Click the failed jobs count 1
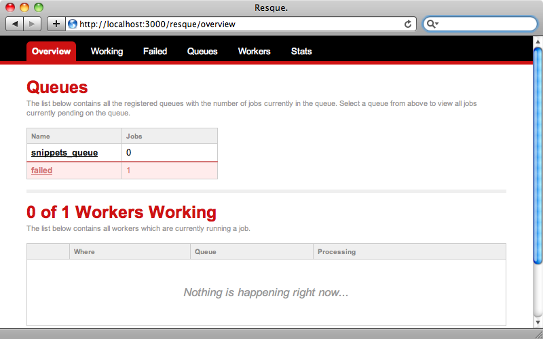Screen dimensions: 543x339 click(128, 171)
